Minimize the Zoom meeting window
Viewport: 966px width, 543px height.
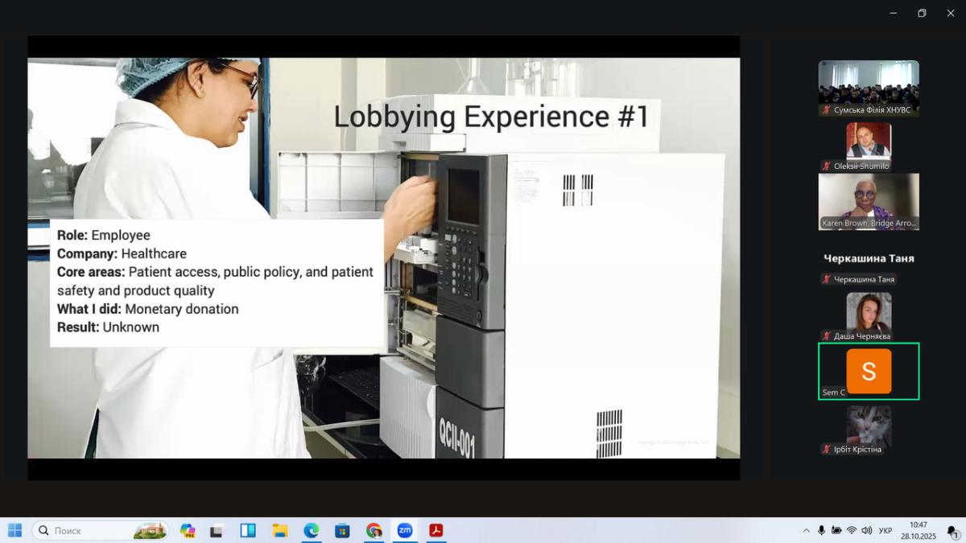(894, 13)
